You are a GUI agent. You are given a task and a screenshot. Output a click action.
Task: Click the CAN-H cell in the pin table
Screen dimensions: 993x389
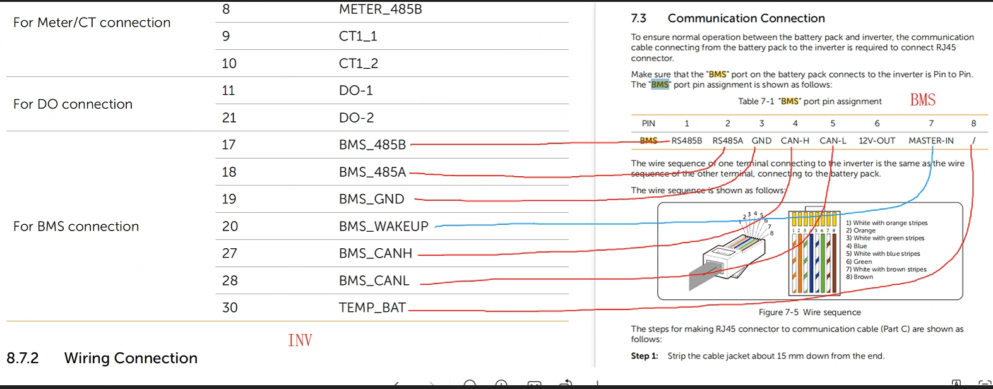pyautogui.click(x=794, y=141)
